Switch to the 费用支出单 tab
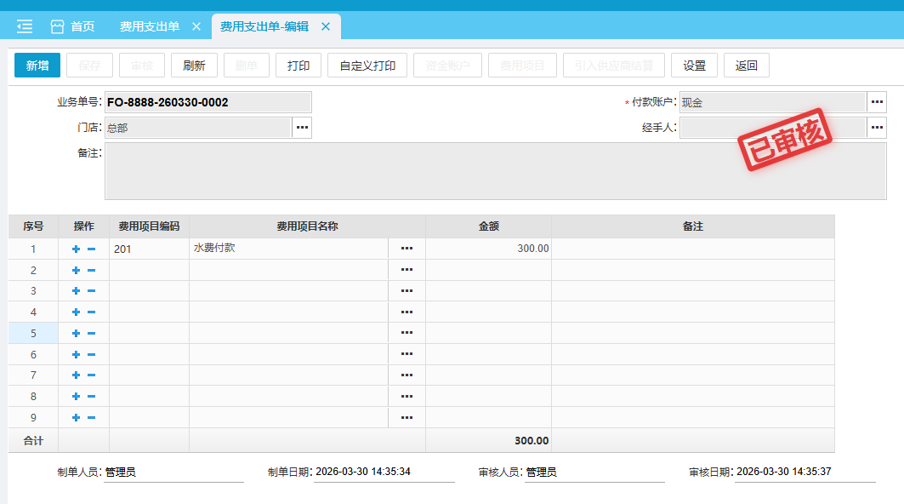 150,26
